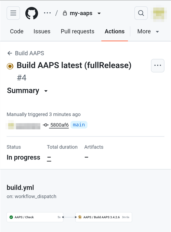Click back arrow next to Build AAPS
171x232 pixels.
10,53
